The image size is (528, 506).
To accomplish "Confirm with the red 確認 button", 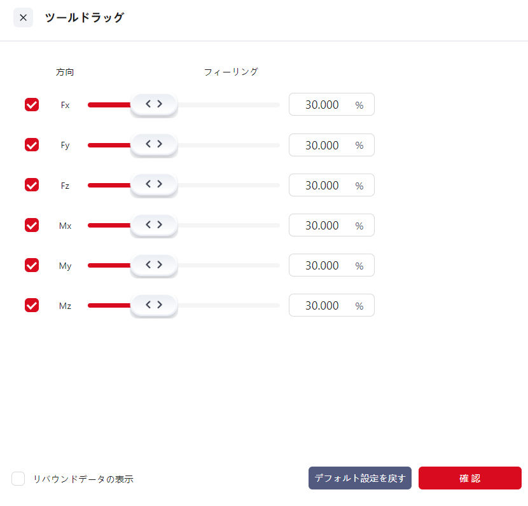I will 469,478.
